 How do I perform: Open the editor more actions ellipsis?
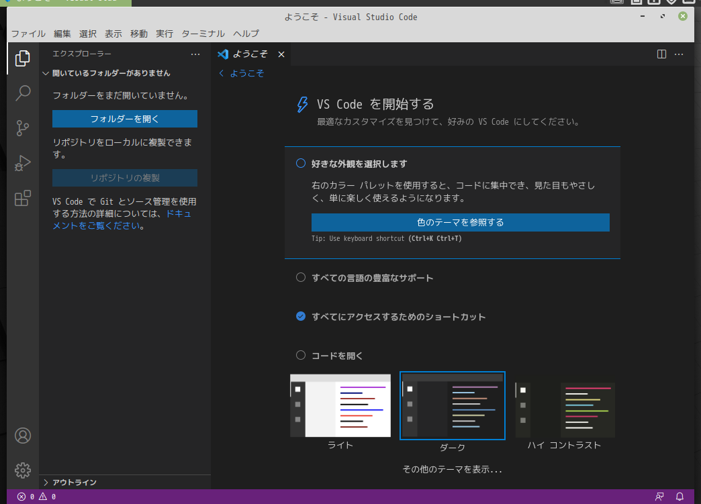pos(679,54)
